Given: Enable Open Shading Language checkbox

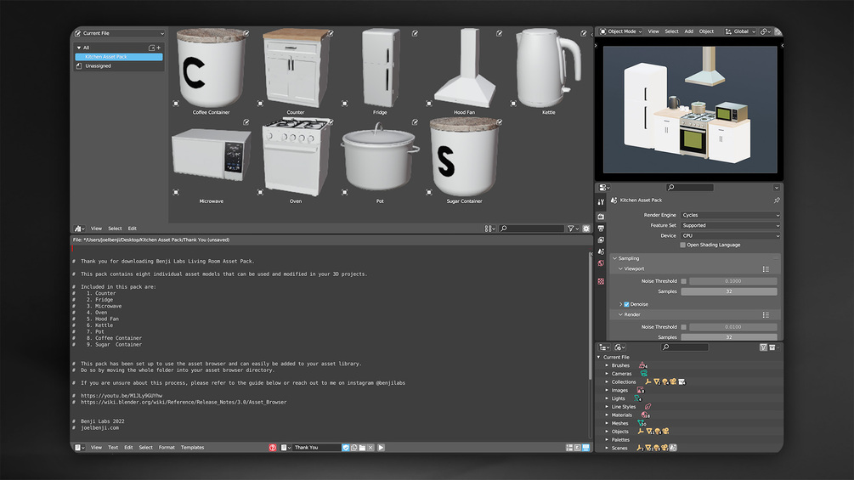Looking at the screenshot, I should click(x=682, y=245).
